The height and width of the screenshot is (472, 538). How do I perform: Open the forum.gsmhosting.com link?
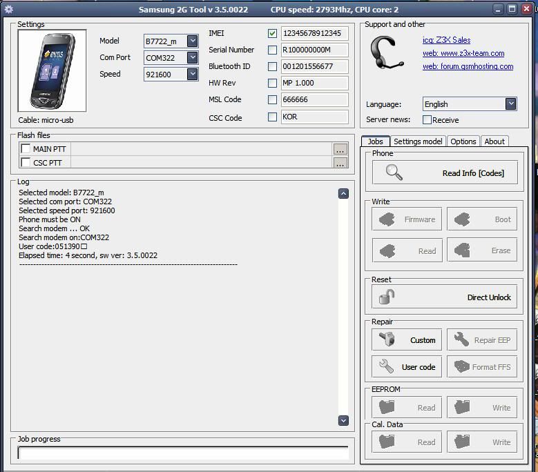pyautogui.click(x=468, y=66)
